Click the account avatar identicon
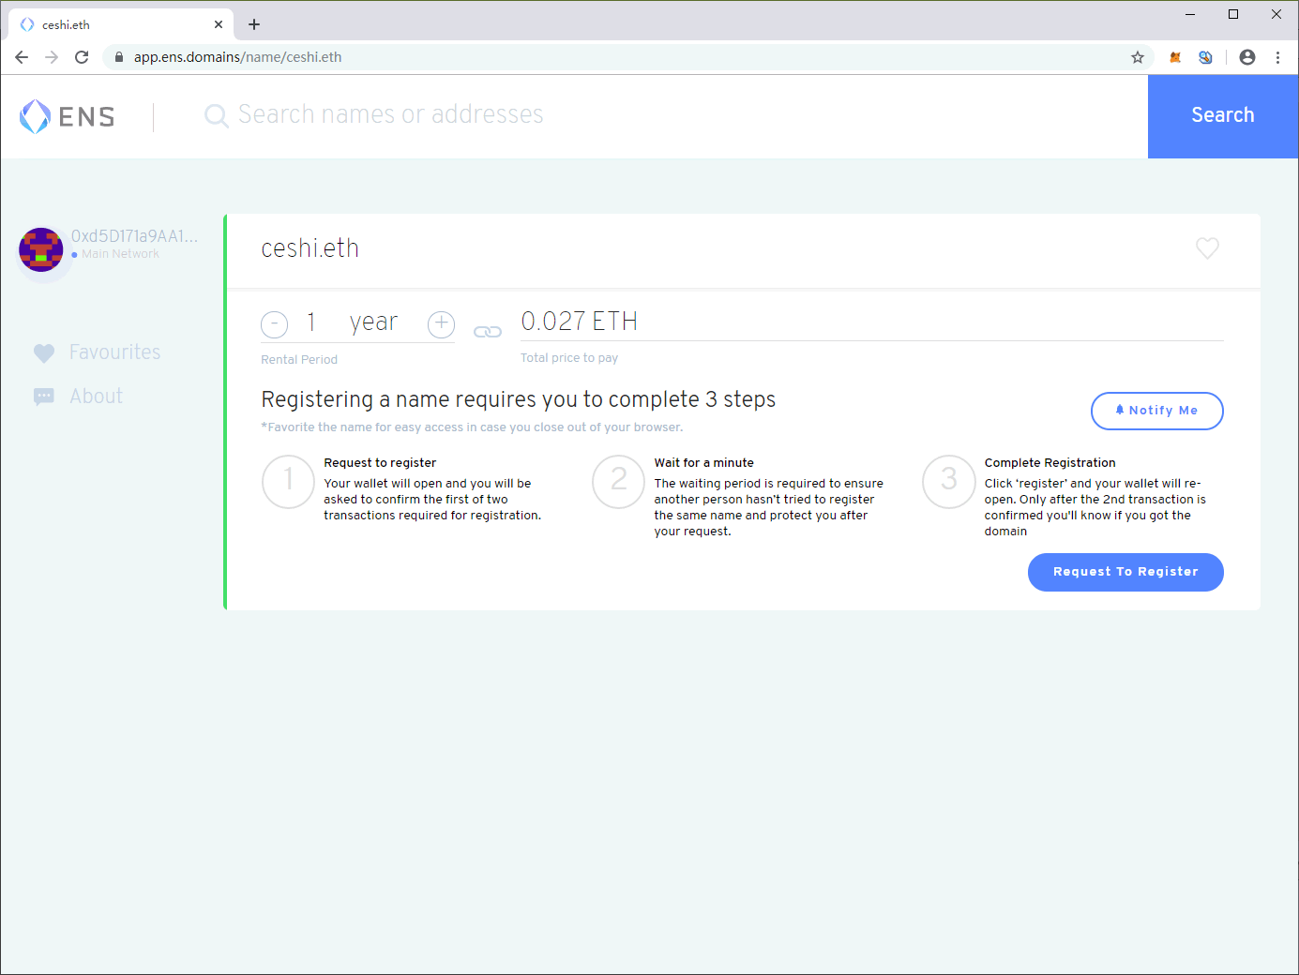The width and height of the screenshot is (1299, 975). 41,249
